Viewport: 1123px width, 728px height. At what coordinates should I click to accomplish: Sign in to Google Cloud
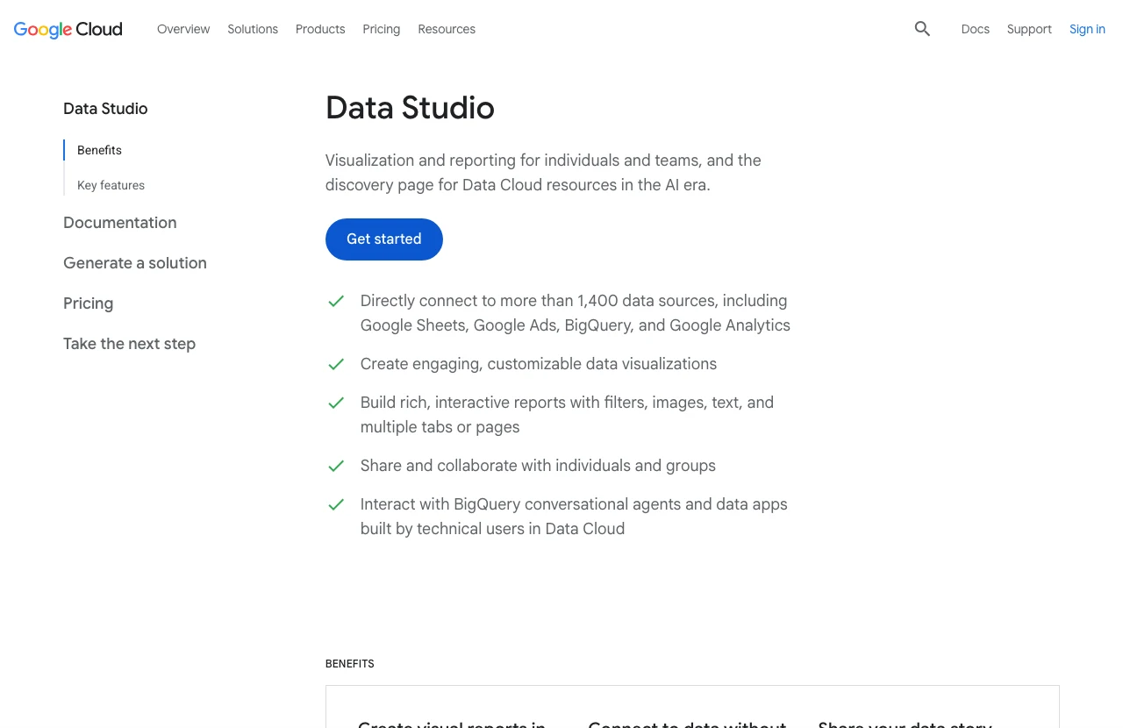[1087, 29]
